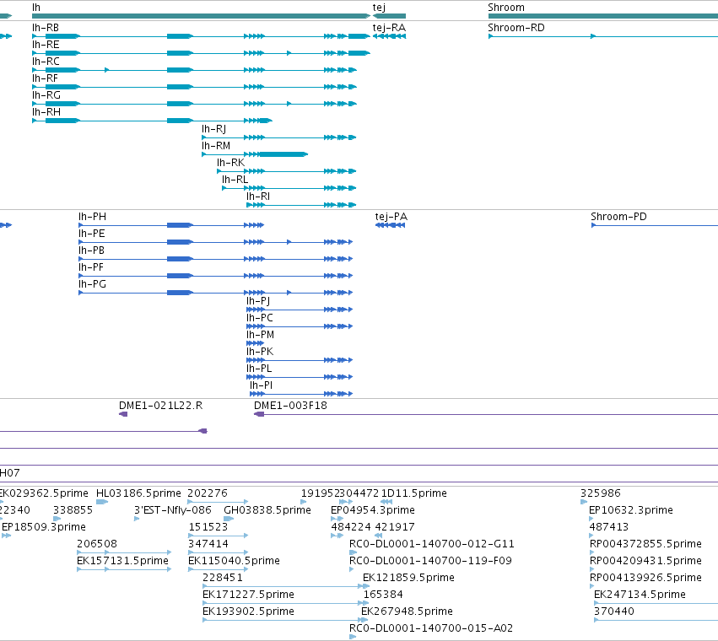This screenshot has width=718, height=641.
Task: Select the Ih-PI protein label
Action: (261, 385)
